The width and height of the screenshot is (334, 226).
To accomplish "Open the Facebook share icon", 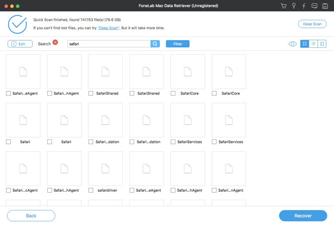I will pos(304,6).
